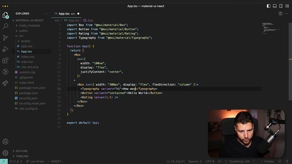Open package-lock.json file
The width and height of the screenshot is (292, 164).
pos(32,88)
